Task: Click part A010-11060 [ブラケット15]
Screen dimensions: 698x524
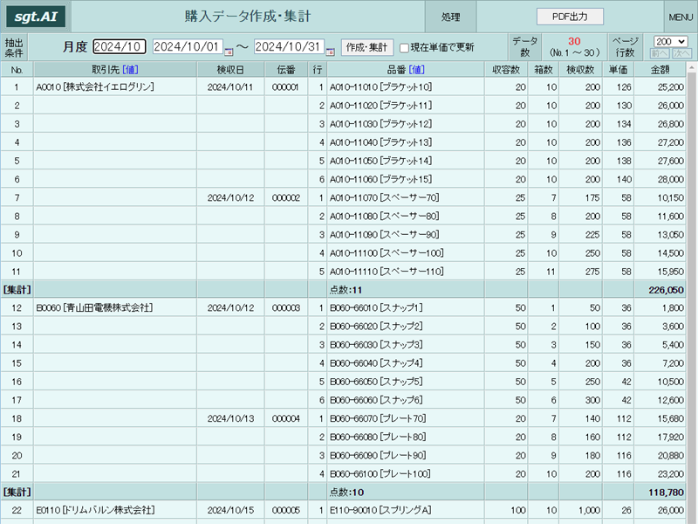Action: pos(380,179)
